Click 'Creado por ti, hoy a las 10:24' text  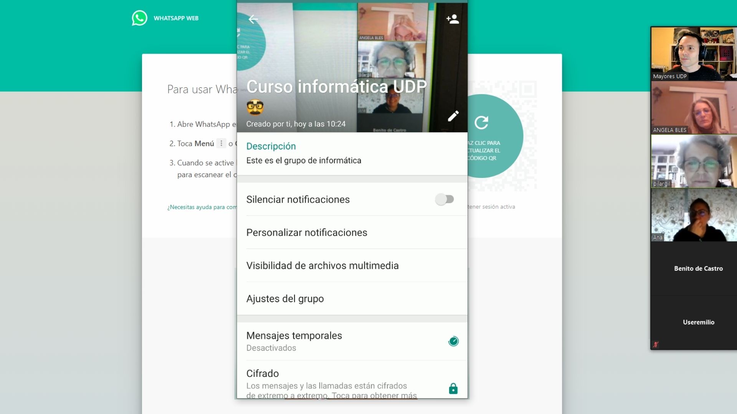click(296, 124)
